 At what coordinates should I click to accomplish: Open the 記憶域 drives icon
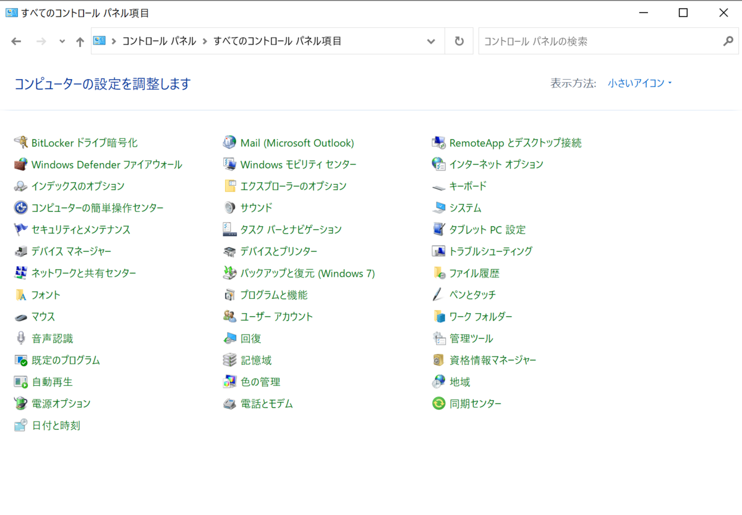(230, 360)
